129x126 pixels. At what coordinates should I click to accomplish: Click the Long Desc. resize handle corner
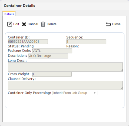(x=121, y=70)
